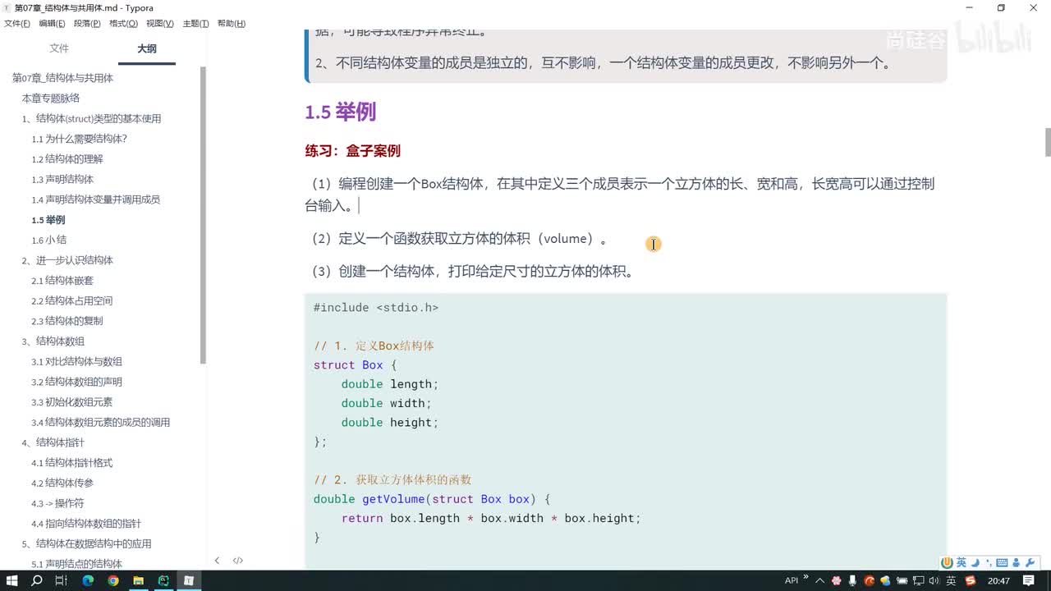
Task: Open the 帮助(H) menu
Action: point(232,23)
